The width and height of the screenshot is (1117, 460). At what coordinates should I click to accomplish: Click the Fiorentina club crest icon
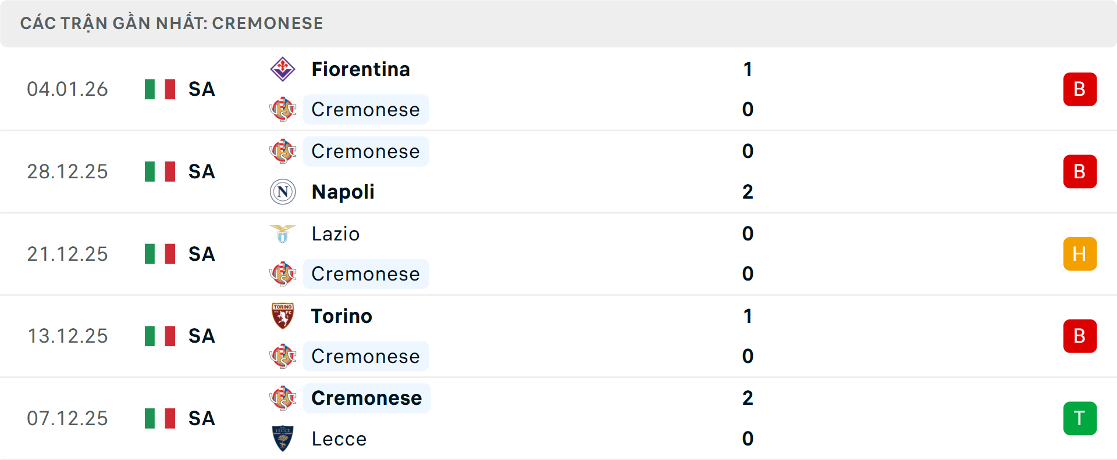(x=283, y=70)
